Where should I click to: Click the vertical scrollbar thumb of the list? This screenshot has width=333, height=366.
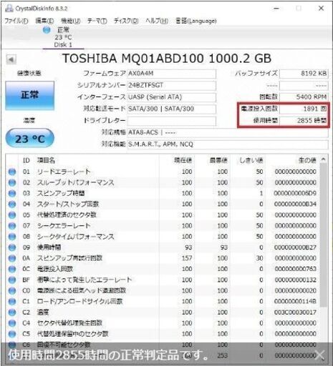click(323, 235)
